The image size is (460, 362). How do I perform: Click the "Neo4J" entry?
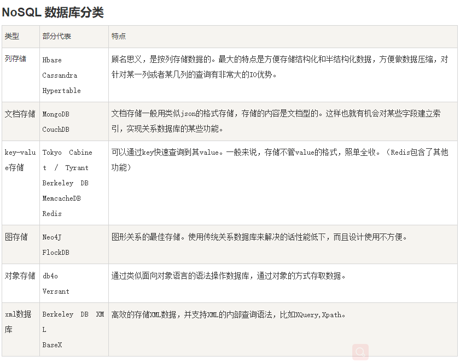52,237
